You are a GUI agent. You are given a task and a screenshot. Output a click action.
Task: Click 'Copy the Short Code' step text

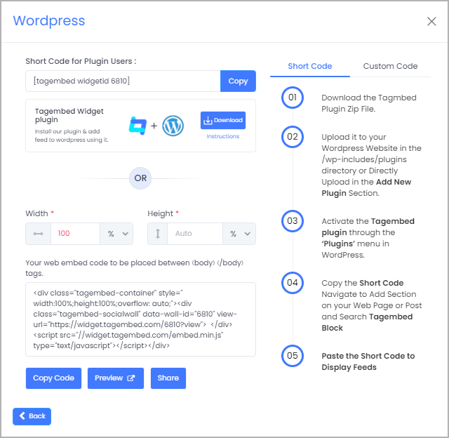coord(371,305)
